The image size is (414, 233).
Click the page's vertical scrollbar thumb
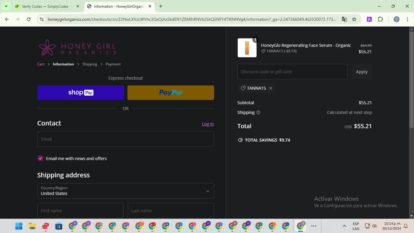[412, 80]
